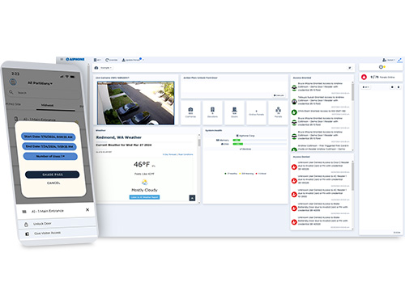Toggle the hamburger menu beside Aiphone logo
The height and width of the screenshot is (303, 405).
tap(62, 59)
